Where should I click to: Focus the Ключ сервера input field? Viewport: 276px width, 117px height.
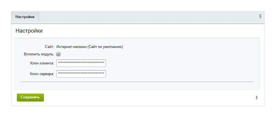(81, 74)
